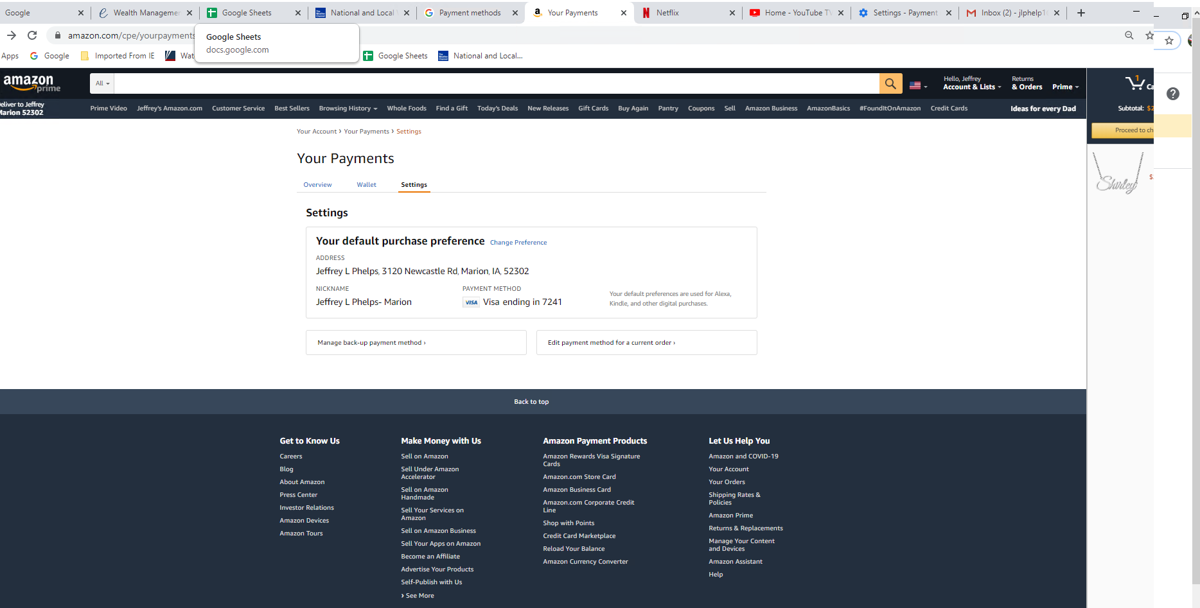Open the Wallet payments tab
The width and height of the screenshot is (1200, 608).
coord(367,185)
